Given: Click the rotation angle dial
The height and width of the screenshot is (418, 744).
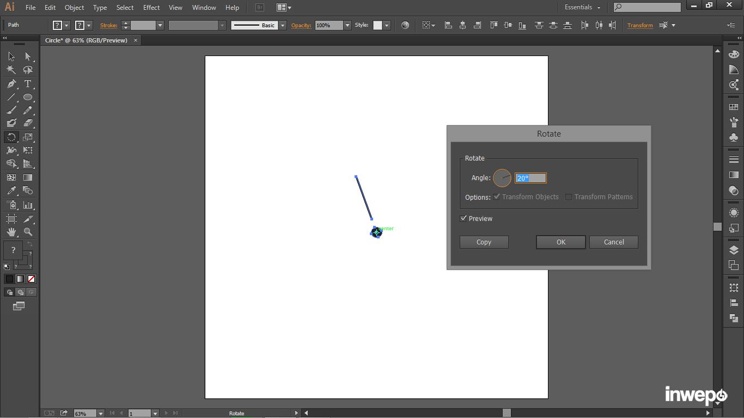Looking at the screenshot, I should (x=502, y=178).
